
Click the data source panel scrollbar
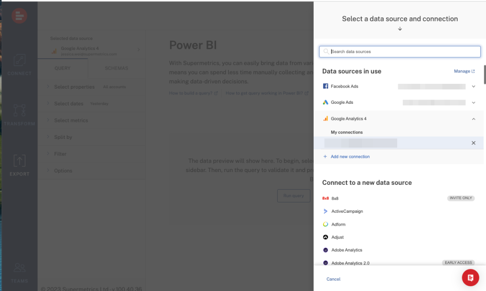pos(484,75)
